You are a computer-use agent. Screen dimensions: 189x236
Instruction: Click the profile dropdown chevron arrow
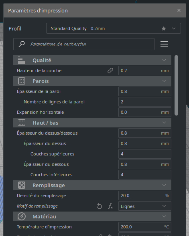(x=174, y=28)
